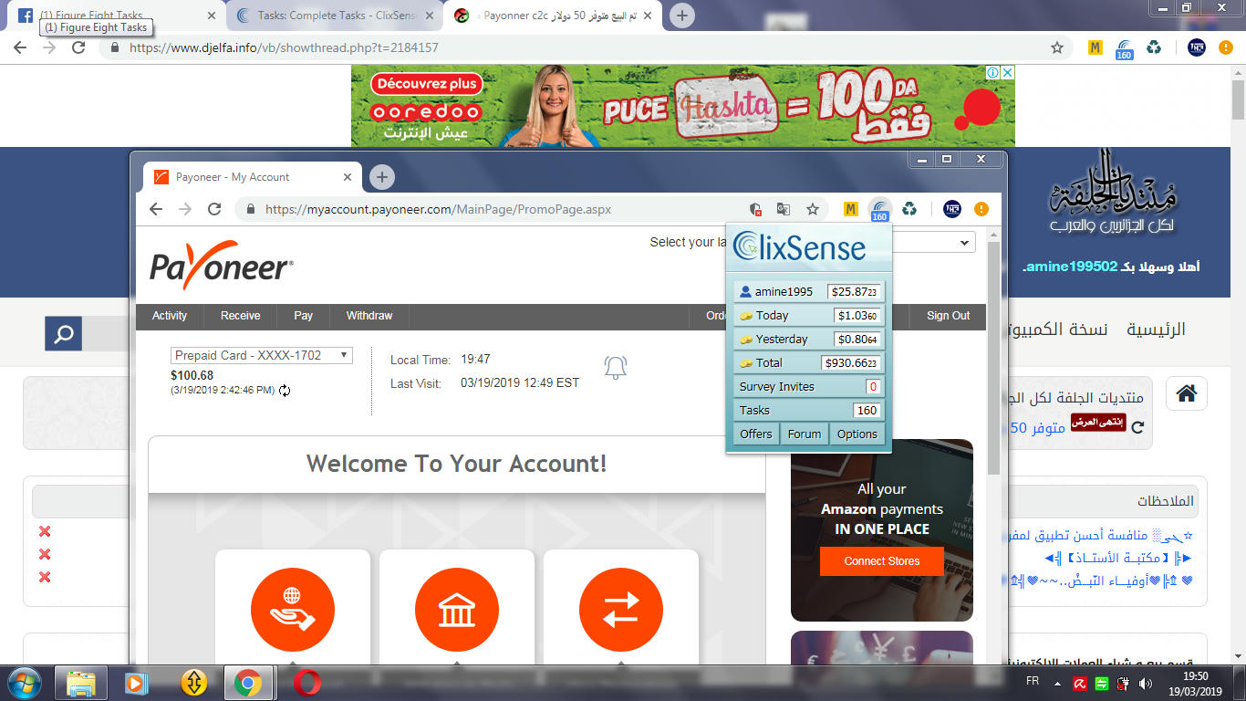
Task: Click the bank building orange circle icon
Action: [457, 610]
